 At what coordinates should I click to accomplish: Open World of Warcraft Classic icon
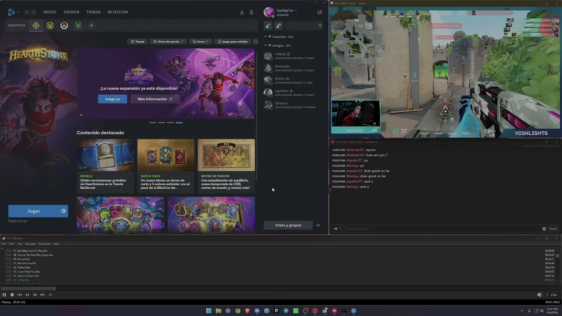click(78, 25)
